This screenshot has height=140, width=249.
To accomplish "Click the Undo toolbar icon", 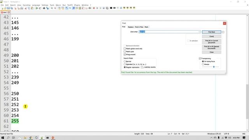I will pos(37,8).
